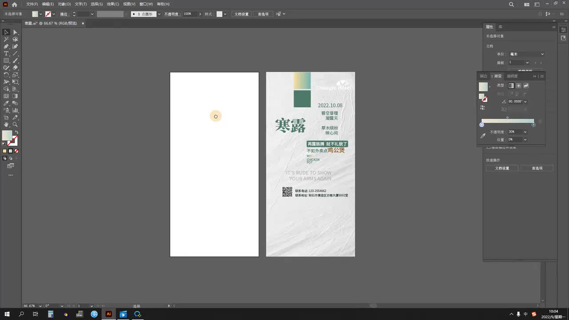Image resolution: width=569 pixels, height=320 pixels.
Task: Choose radial gradient type
Action: [x=519, y=85]
